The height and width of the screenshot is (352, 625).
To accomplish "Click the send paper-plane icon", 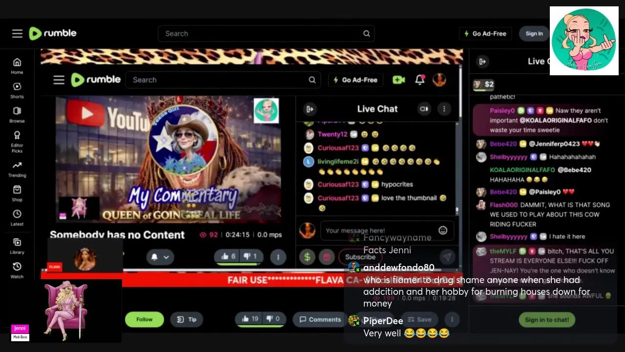I will pos(447,257).
